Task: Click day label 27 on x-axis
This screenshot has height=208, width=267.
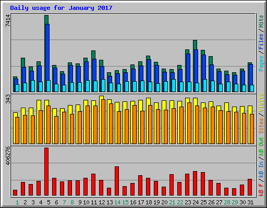Action: tap(219, 202)
